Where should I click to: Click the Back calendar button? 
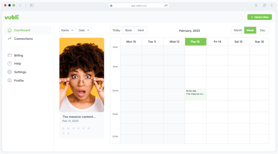click(x=129, y=30)
